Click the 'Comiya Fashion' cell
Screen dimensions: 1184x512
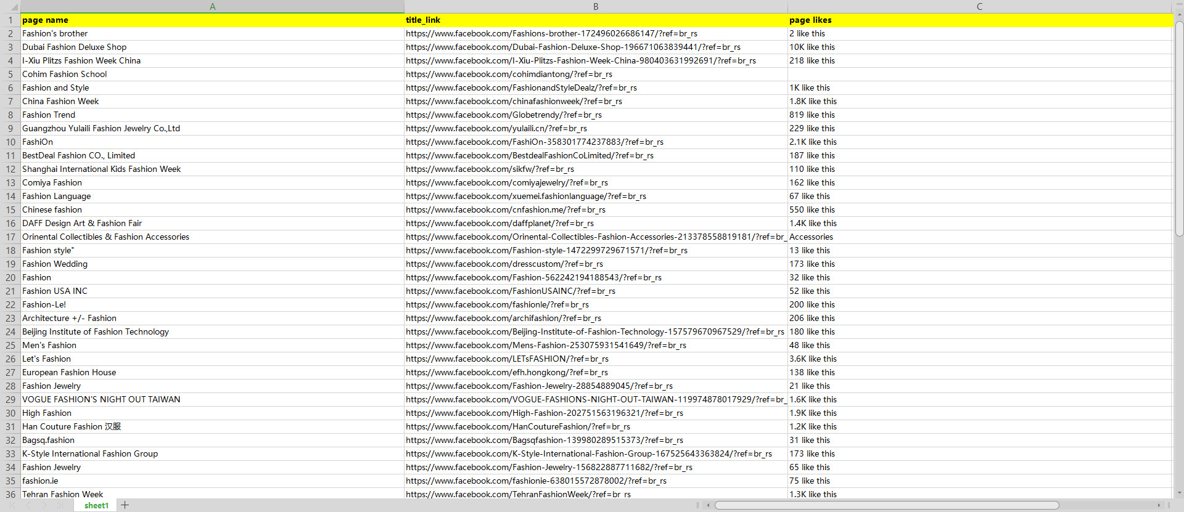pos(212,183)
